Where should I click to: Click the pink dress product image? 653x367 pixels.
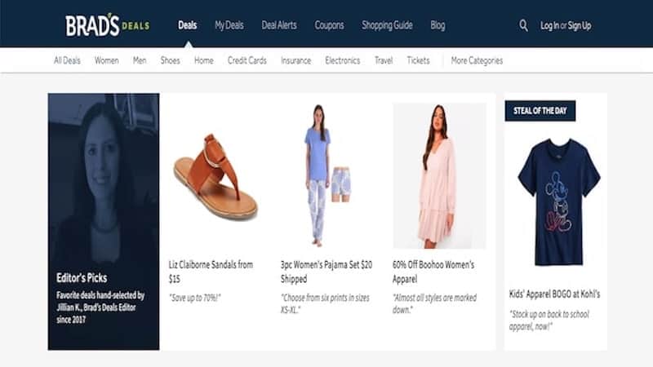click(x=439, y=176)
